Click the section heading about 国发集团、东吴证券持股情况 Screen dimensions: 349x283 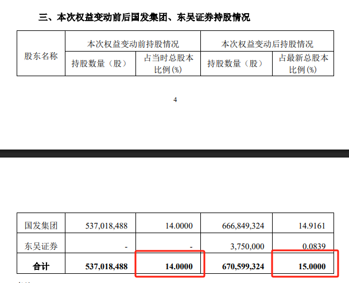click(144, 17)
